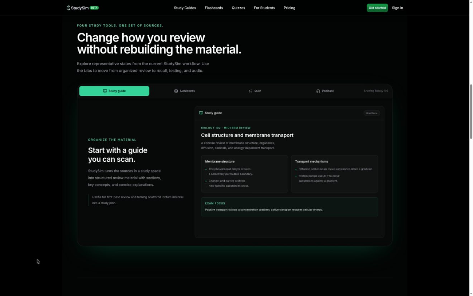Click 'ORGANIZE THE MATERIAL' label
Viewport: 473px width, 296px height.
(x=112, y=140)
